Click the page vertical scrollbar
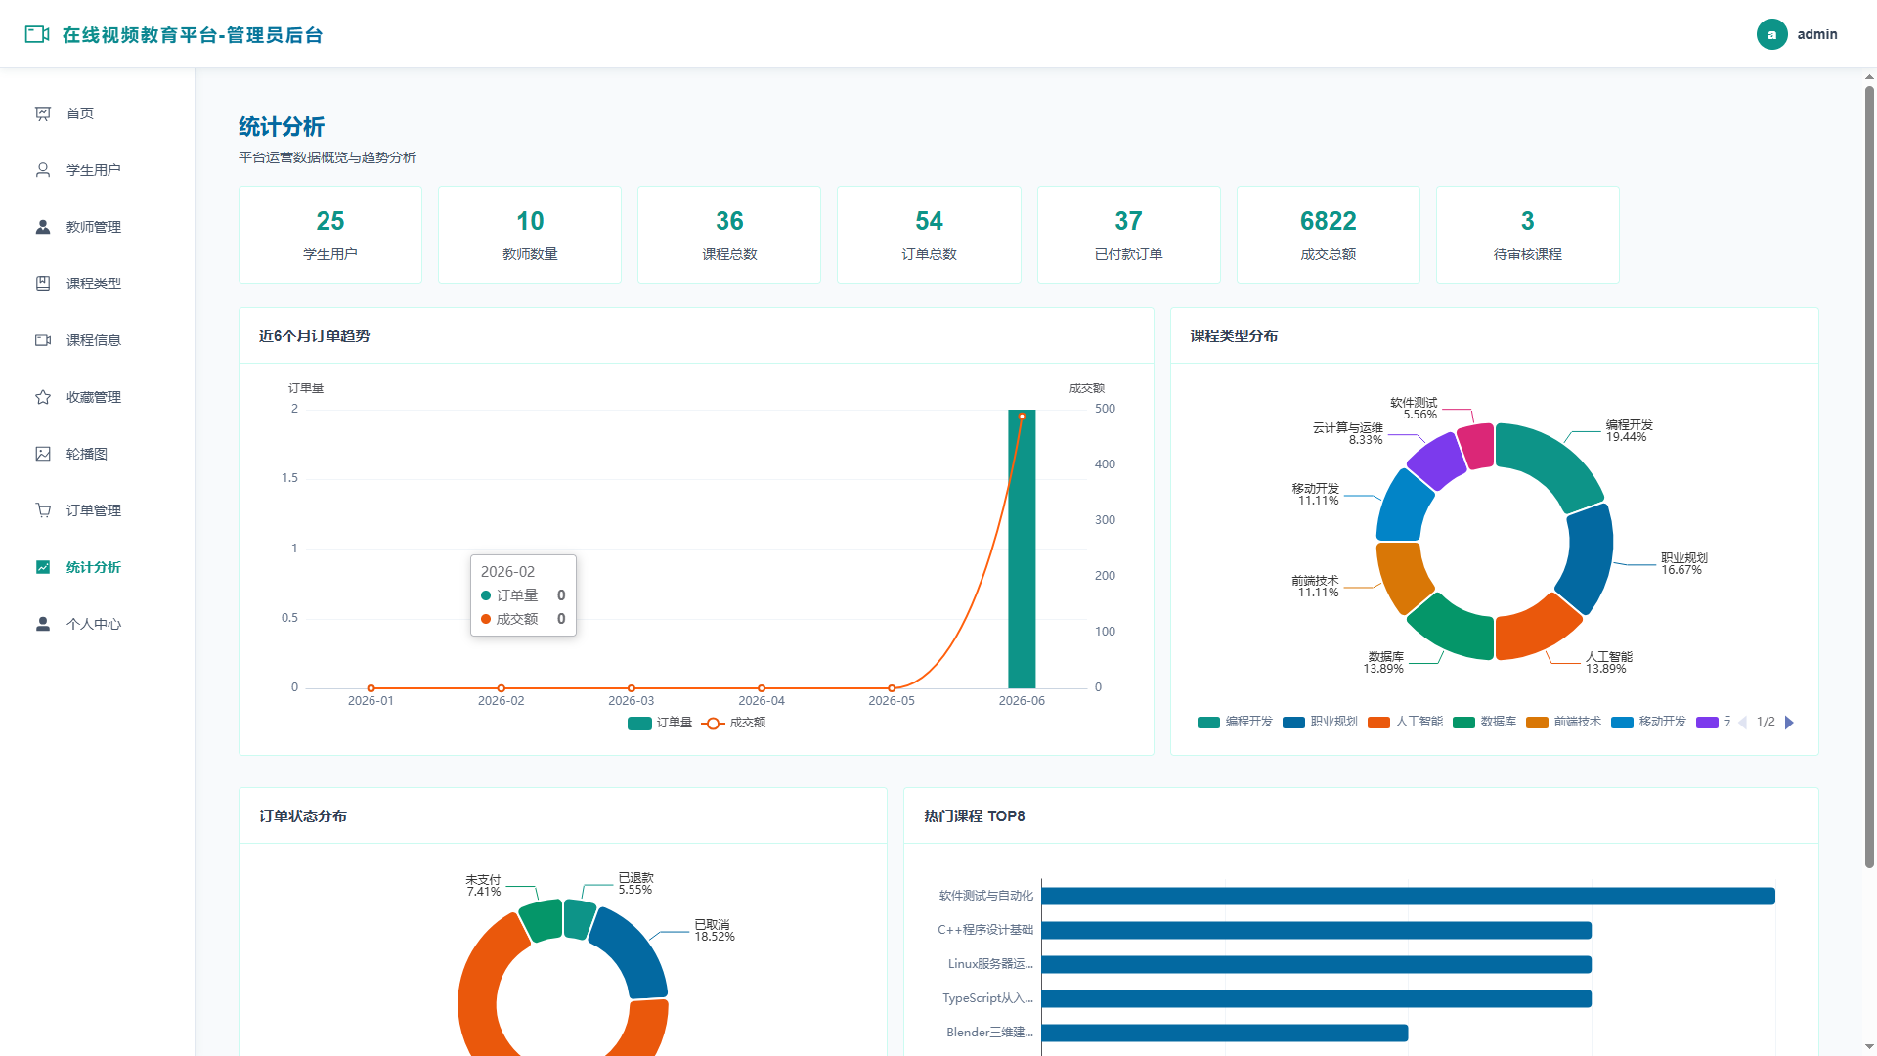Image resolution: width=1877 pixels, height=1056 pixels. click(1869, 477)
